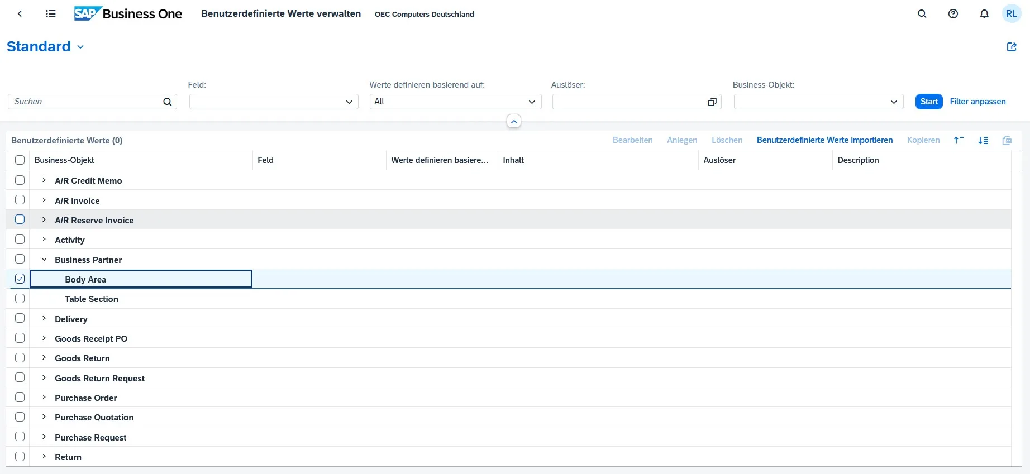Uncheck the Body Area row checkbox
Image resolution: width=1030 pixels, height=474 pixels.
coord(20,279)
